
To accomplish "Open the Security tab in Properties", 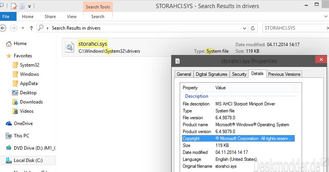I will tap(239, 74).
